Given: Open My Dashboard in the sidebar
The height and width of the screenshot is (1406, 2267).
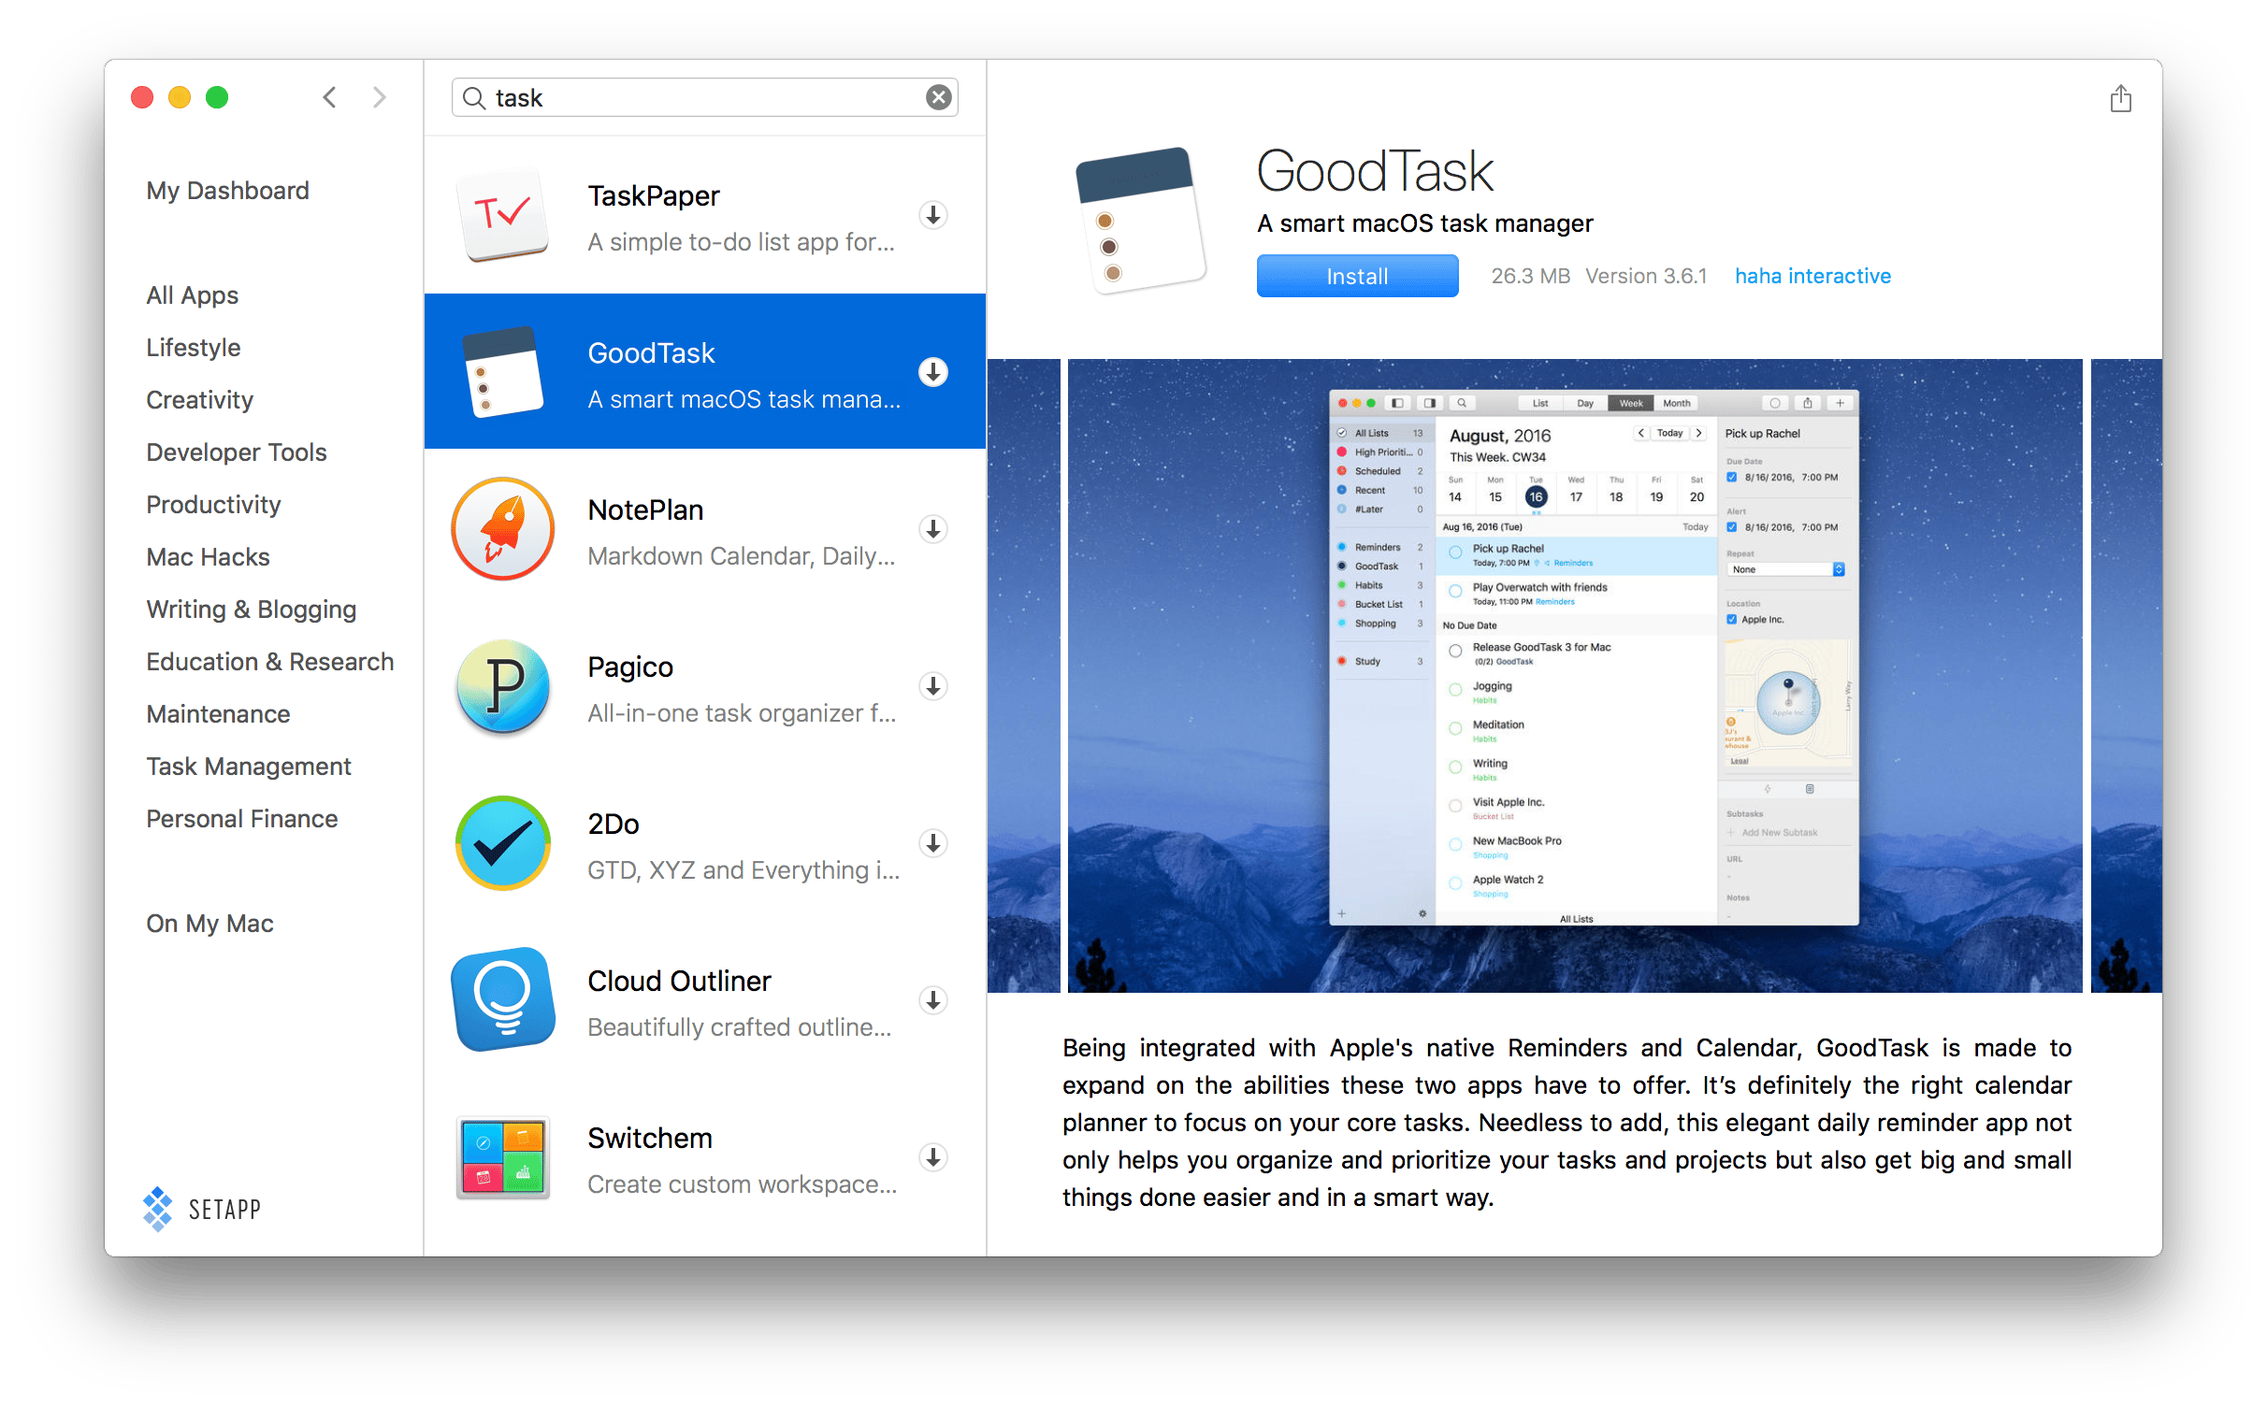Looking at the screenshot, I should pyautogui.click(x=227, y=191).
